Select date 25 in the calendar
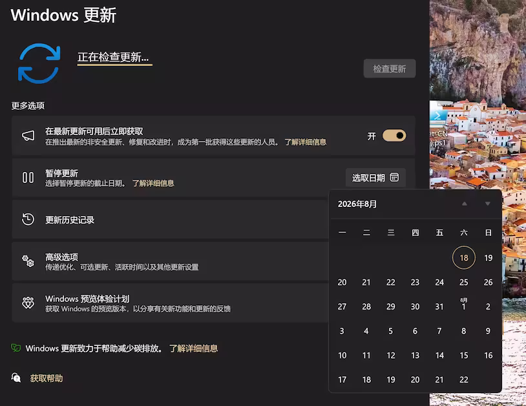The width and height of the screenshot is (526, 406). (464, 282)
